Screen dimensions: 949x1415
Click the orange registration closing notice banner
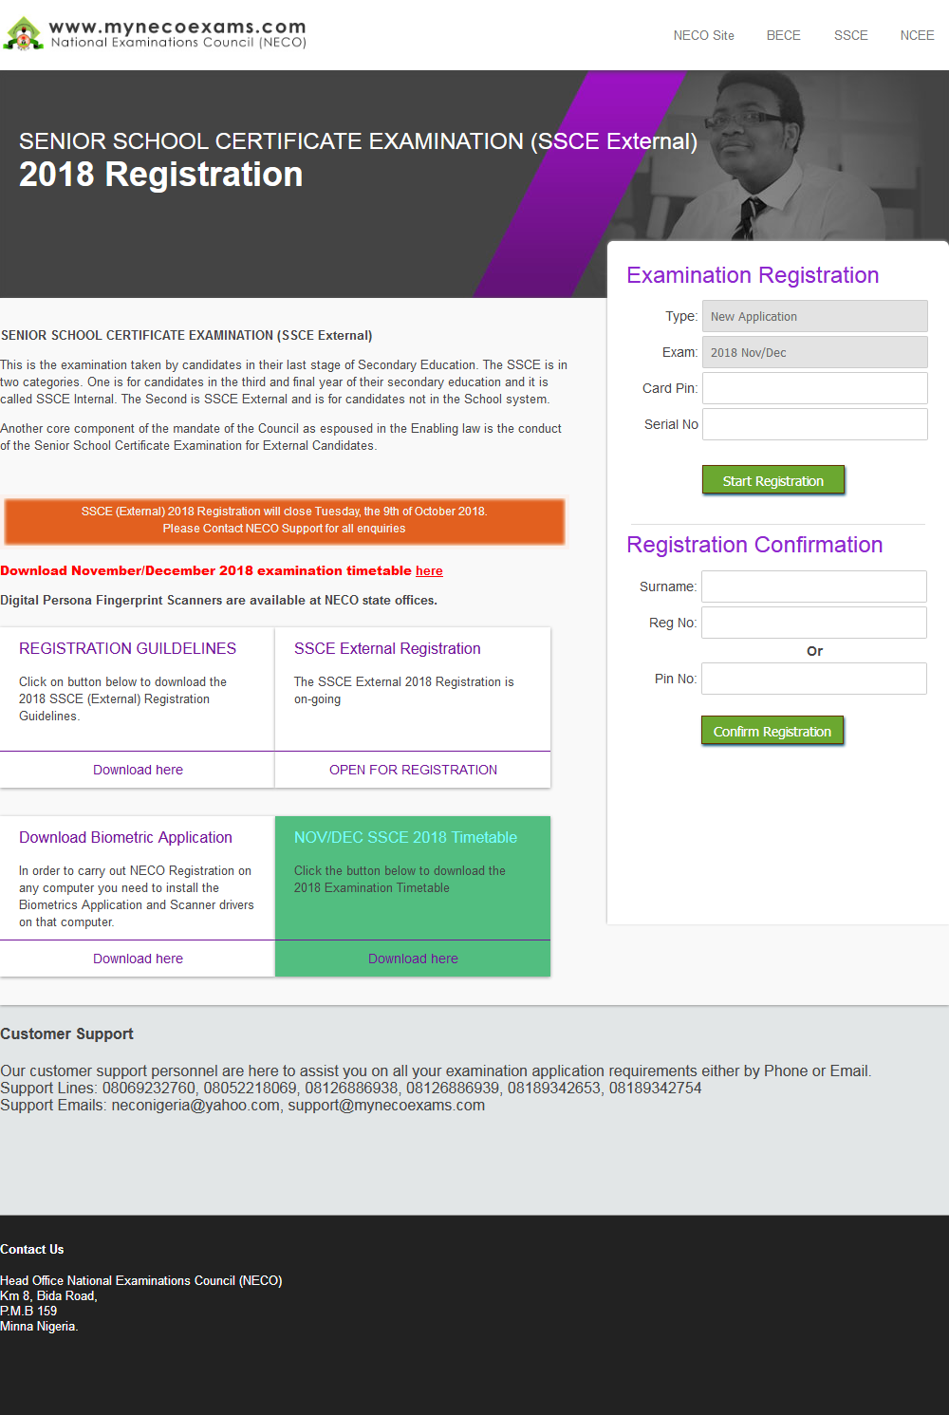[x=284, y=520]
